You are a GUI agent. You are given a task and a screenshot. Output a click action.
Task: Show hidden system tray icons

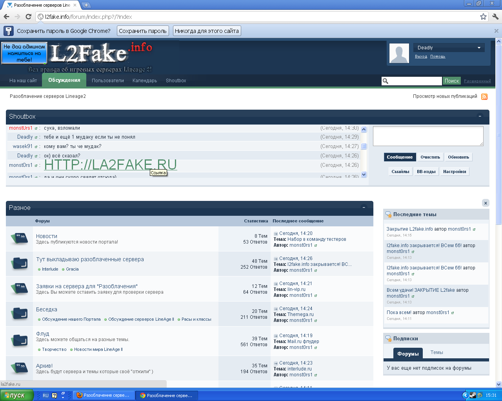click(465, 396)
